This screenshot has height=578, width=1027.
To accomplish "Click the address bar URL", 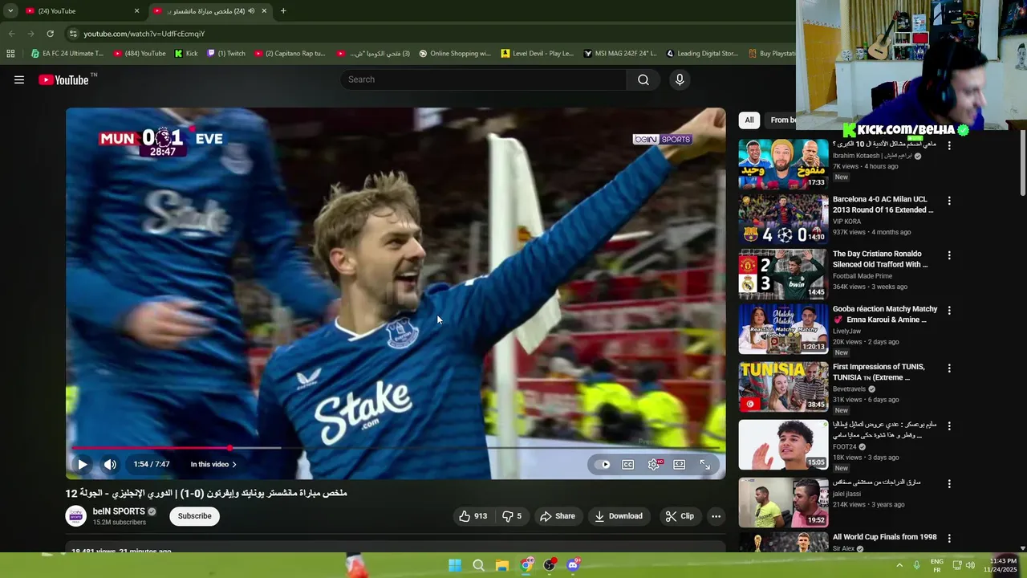I will tap(144, 34).
